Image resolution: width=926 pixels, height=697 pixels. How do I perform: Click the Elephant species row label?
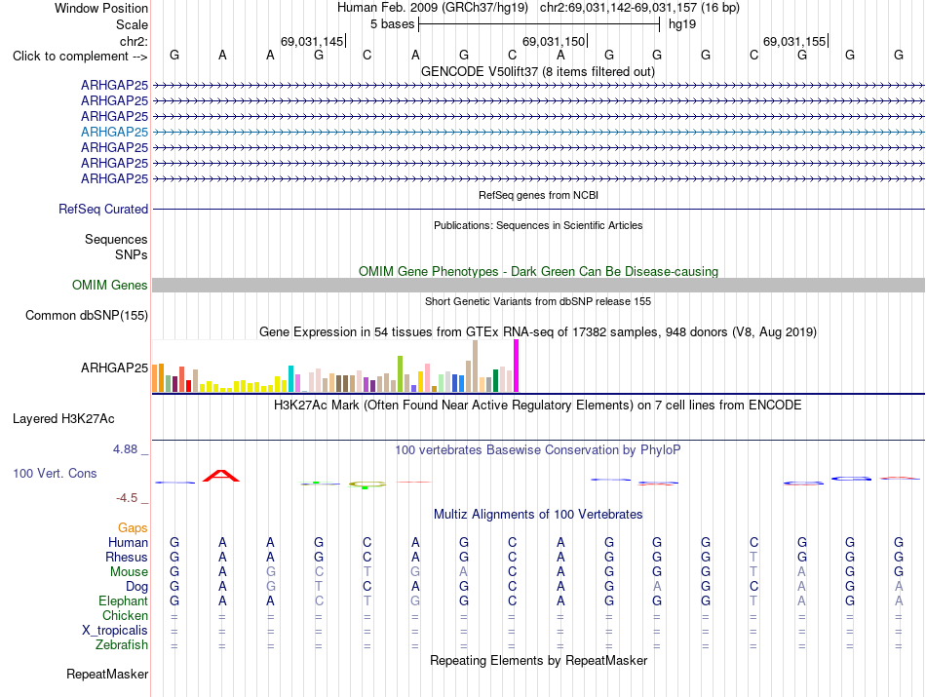click(x=123, y=601)
